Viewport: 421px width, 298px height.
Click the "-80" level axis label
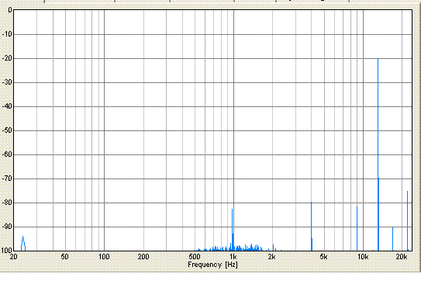(7, 203)
